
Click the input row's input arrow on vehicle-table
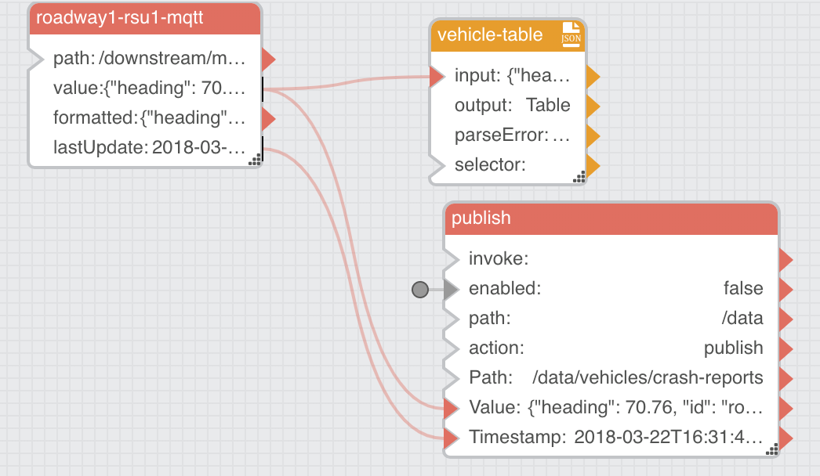point(437,76)
